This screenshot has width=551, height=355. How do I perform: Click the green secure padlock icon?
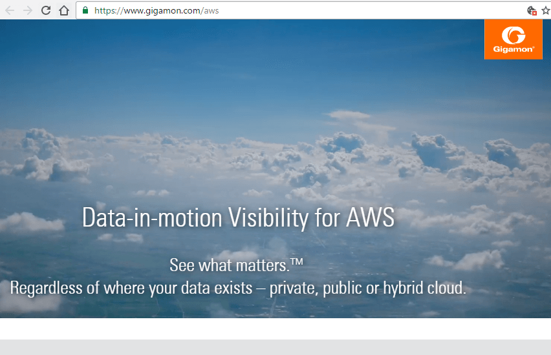pyautogui.click(x=85, y=10)
